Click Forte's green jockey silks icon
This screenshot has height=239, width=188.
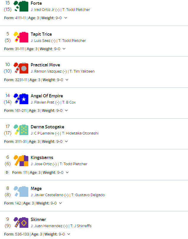tap(21, 6)
